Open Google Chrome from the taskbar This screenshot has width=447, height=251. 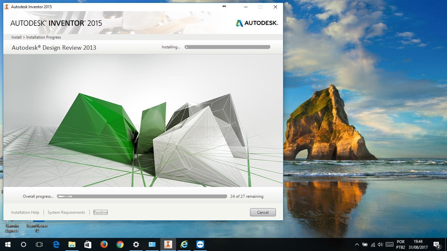[x=120, y=244]
